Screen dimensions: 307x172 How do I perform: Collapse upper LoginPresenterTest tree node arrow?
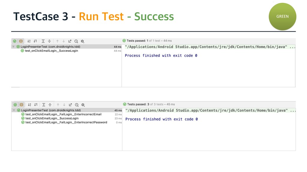pyautogui.click(x=13, y=47)
